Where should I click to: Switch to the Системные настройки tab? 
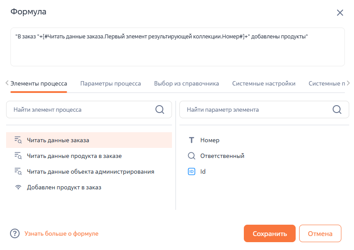point(264,83)
